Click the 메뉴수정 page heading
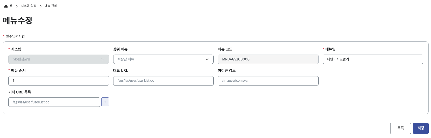The height and width of the screenshot is (138, 431). [18, 21]
